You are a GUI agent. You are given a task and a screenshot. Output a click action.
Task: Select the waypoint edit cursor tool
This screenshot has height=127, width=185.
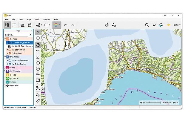point(38,95)
